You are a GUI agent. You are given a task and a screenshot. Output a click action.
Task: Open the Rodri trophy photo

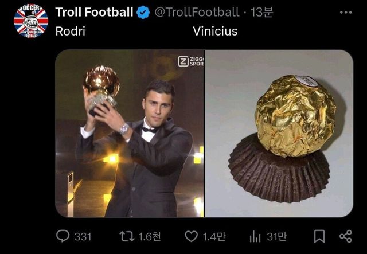pos(130,133)
